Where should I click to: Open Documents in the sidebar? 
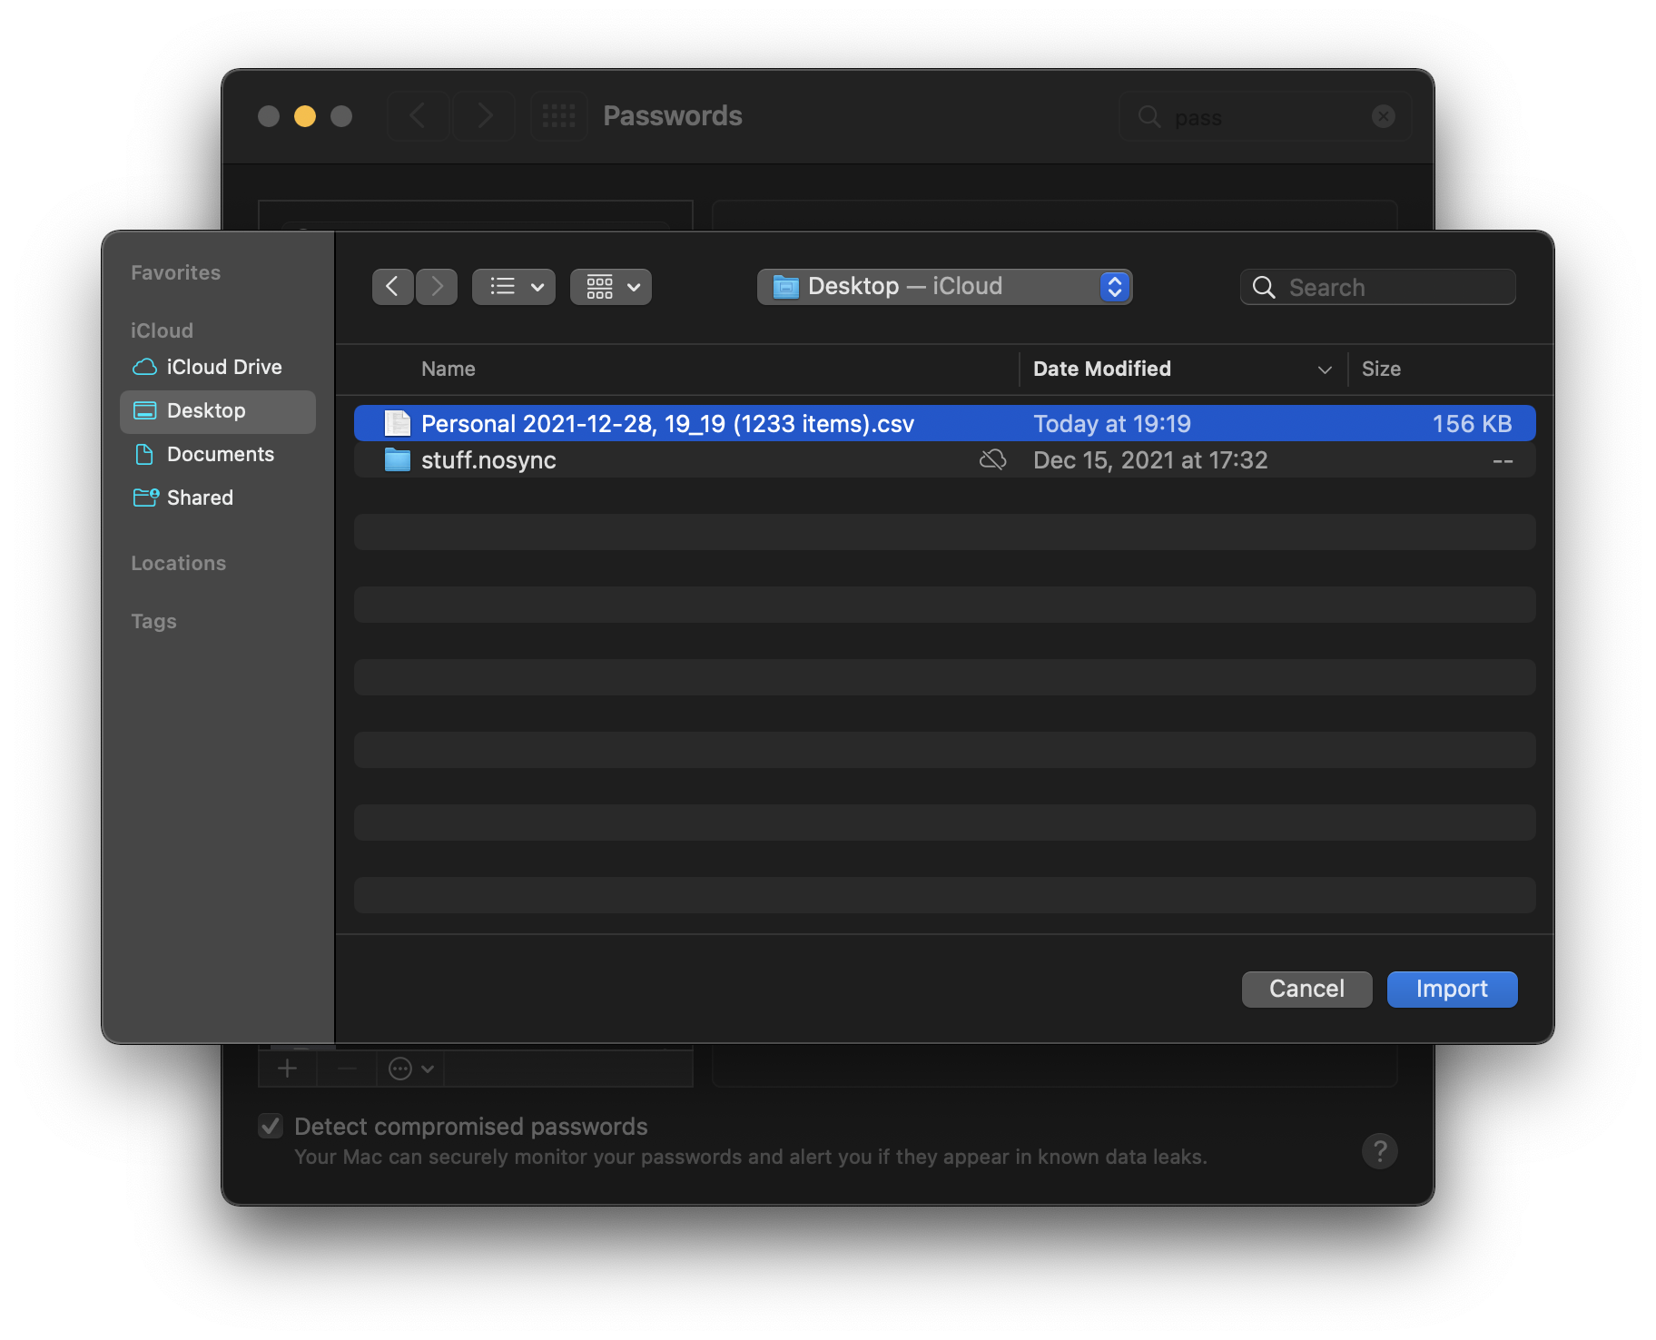pyautogui.click(x=218, y=454)
